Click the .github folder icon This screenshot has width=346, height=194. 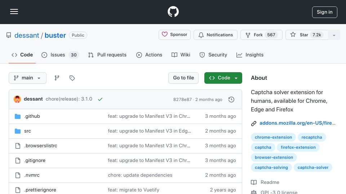pyautogui.click(x=18, y=116)
